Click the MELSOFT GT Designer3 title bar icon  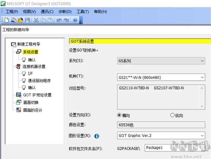tap(3, 4)
